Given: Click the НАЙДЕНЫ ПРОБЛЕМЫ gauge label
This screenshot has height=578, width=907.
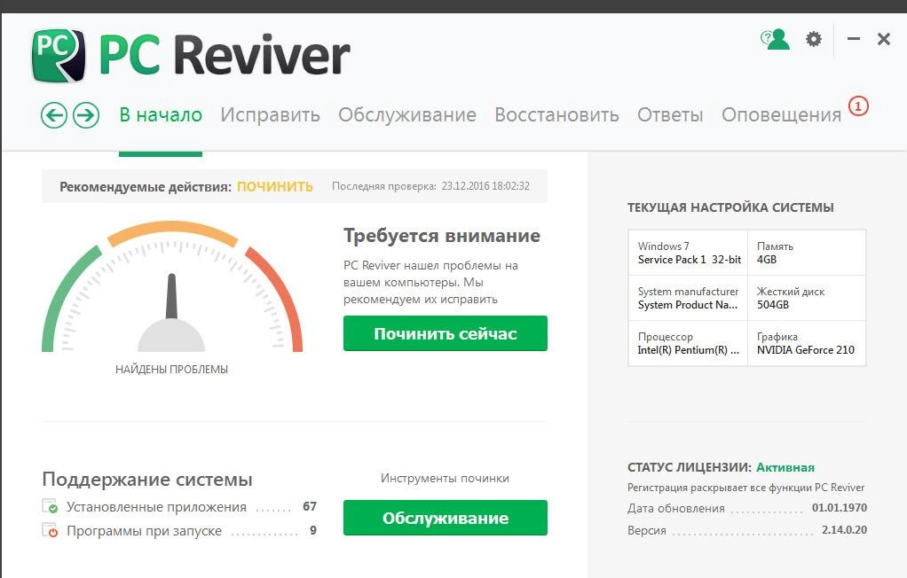Looking at the screenshot, I should tap(172, 370).
